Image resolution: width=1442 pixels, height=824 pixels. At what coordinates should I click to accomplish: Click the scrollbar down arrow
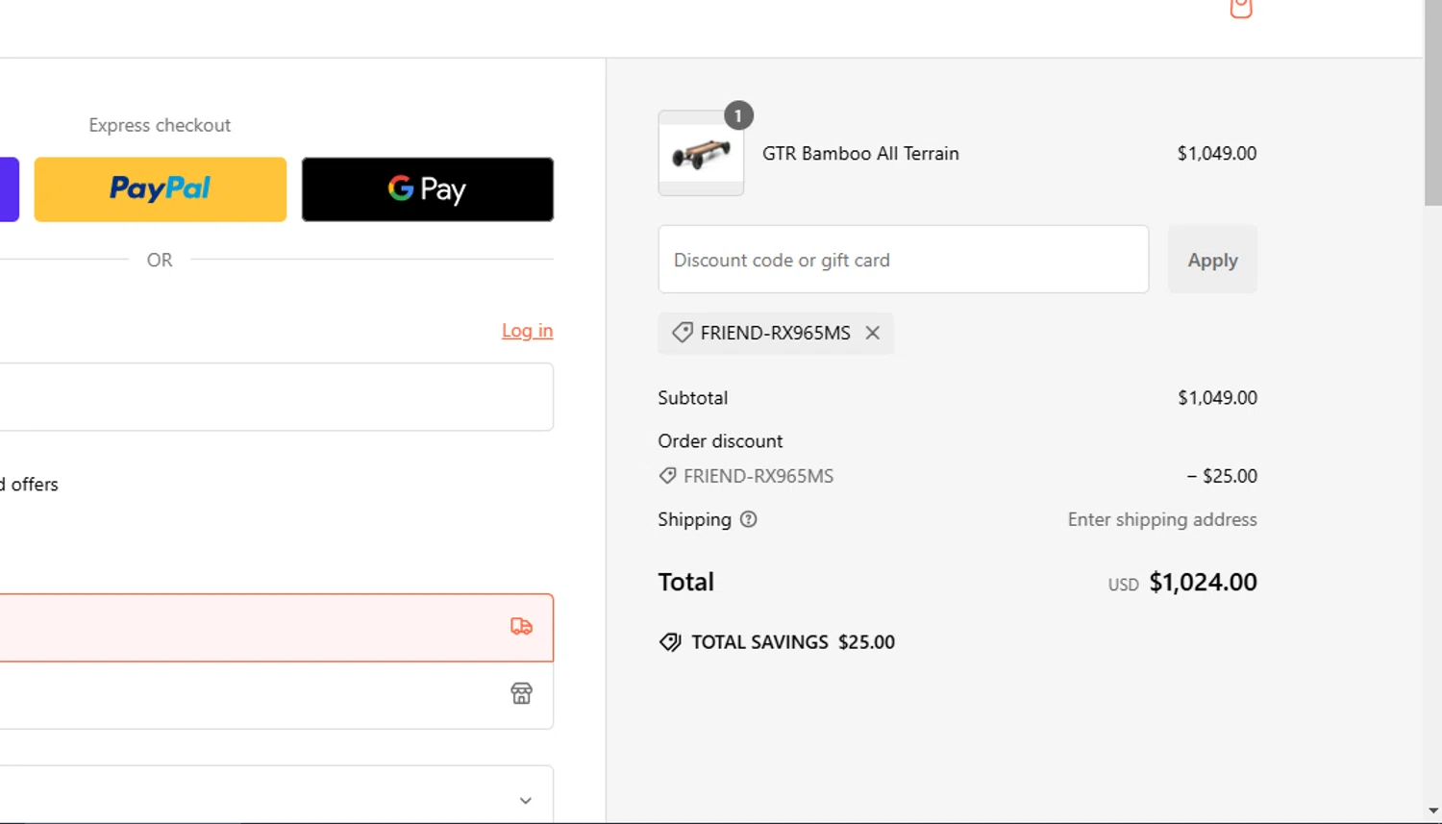pos(1432,812)
